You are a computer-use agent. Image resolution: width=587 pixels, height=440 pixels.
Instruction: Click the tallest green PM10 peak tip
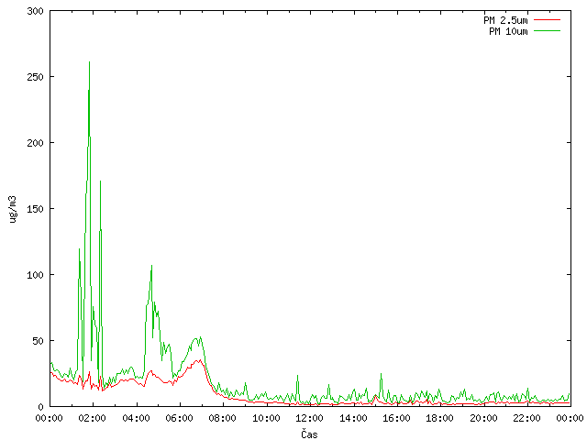pyautogui.click(x=89, y=62)
